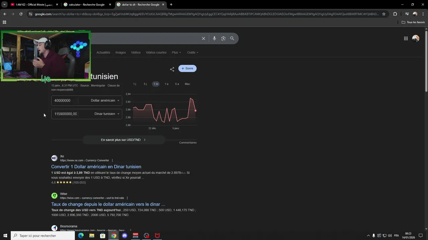Open Google account avatar on page
This screenshot has height=240, width=428.
(416, 38)
